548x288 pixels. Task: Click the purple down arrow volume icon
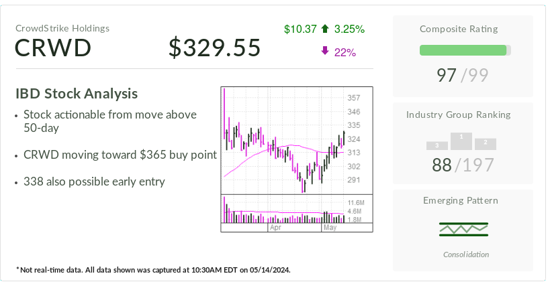coord(325,52)
